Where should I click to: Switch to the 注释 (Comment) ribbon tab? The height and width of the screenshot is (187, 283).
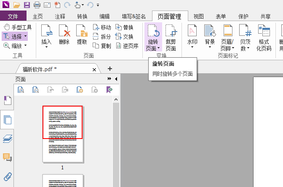pos(60,16)
